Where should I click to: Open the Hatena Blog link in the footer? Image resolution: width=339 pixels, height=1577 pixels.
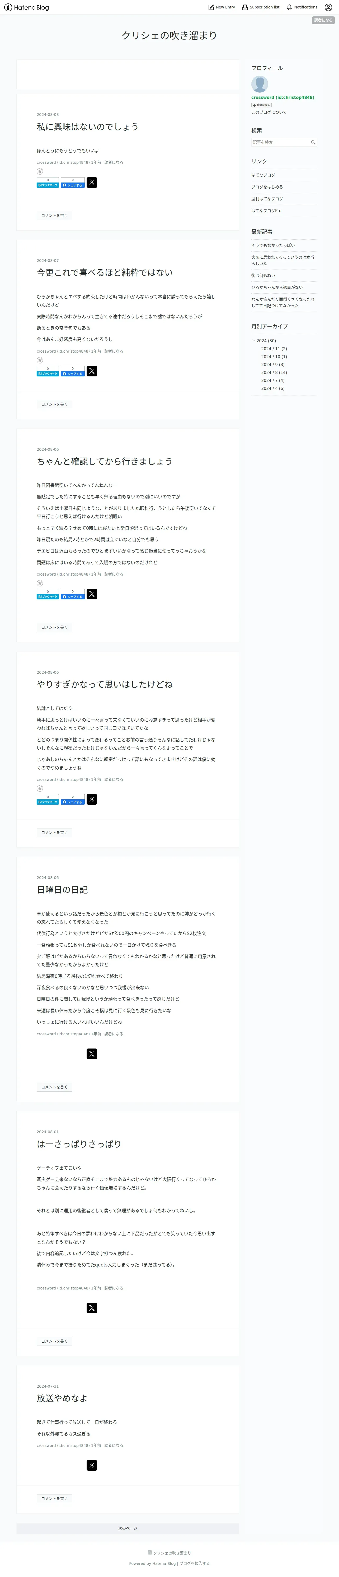pyautogui.click(x=164, y=1564)
